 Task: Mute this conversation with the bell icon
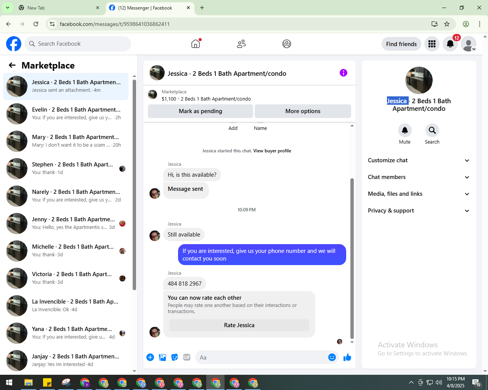point(405,130)
